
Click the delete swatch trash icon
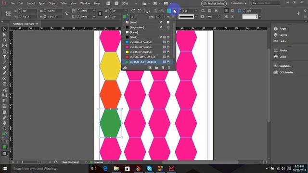[169, 68]
